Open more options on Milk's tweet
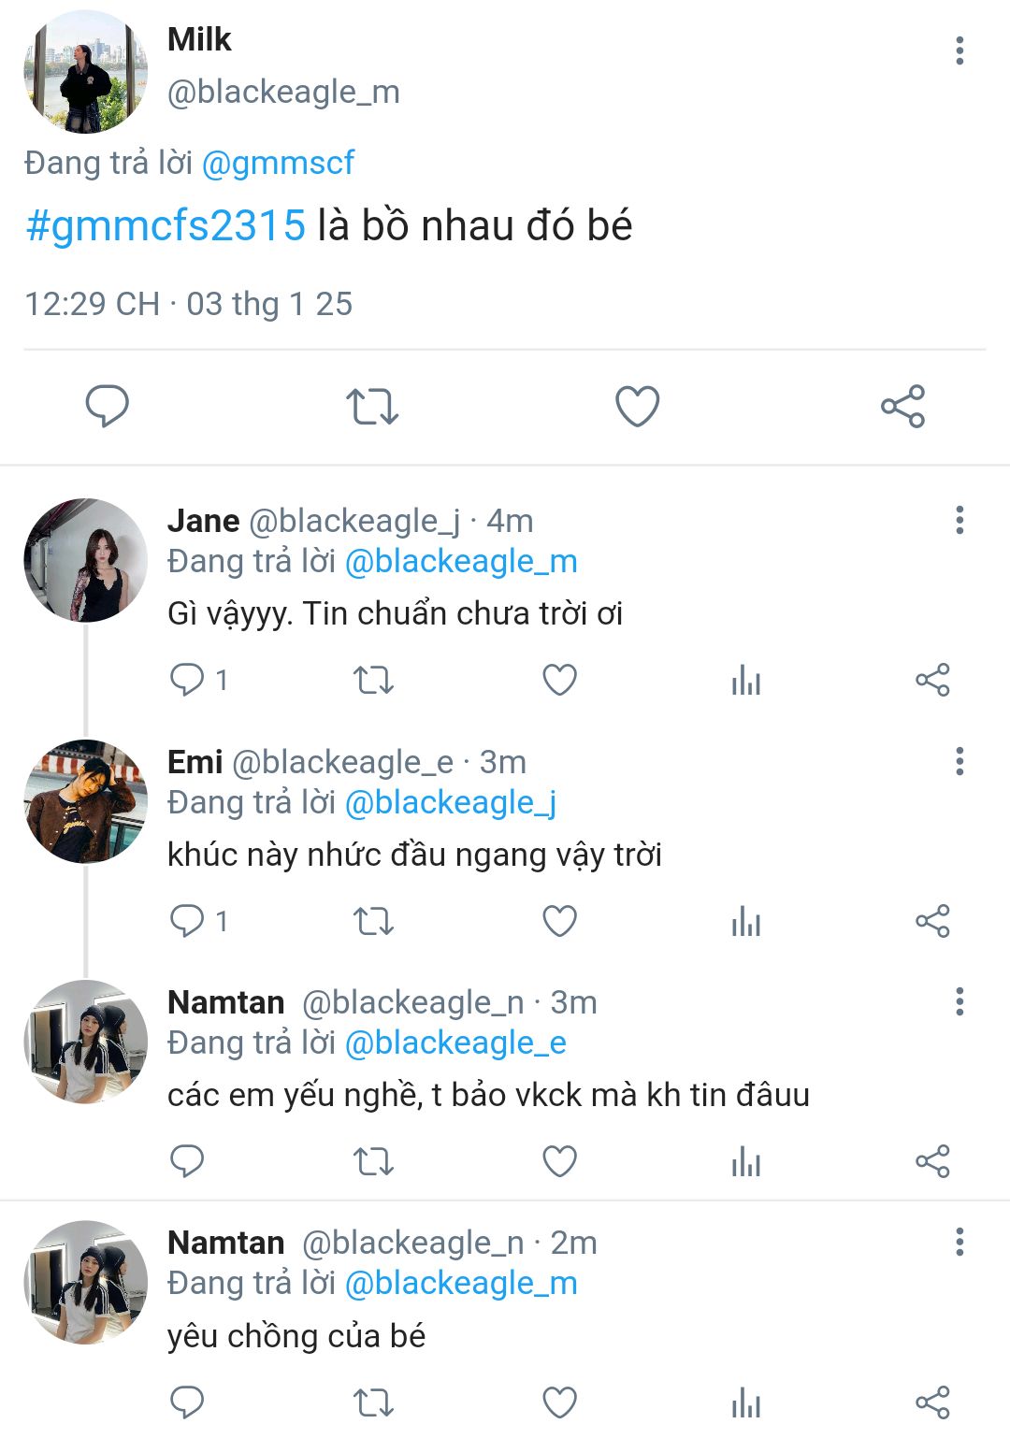The image size is (1010, 1438). pyautogui.click(x=959, y=50)
